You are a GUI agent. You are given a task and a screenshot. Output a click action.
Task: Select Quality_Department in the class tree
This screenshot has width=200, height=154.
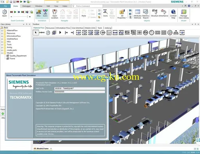[18, 56]
